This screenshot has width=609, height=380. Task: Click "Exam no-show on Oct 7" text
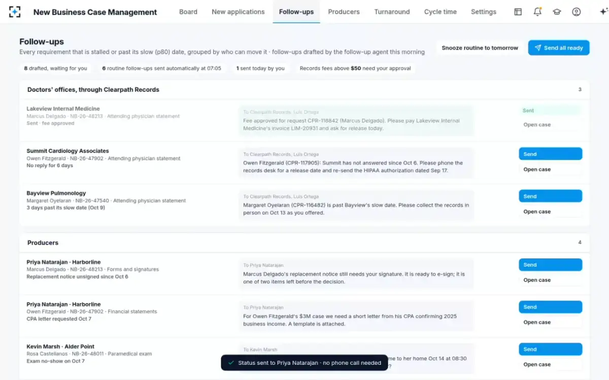(x=56, y=361)
